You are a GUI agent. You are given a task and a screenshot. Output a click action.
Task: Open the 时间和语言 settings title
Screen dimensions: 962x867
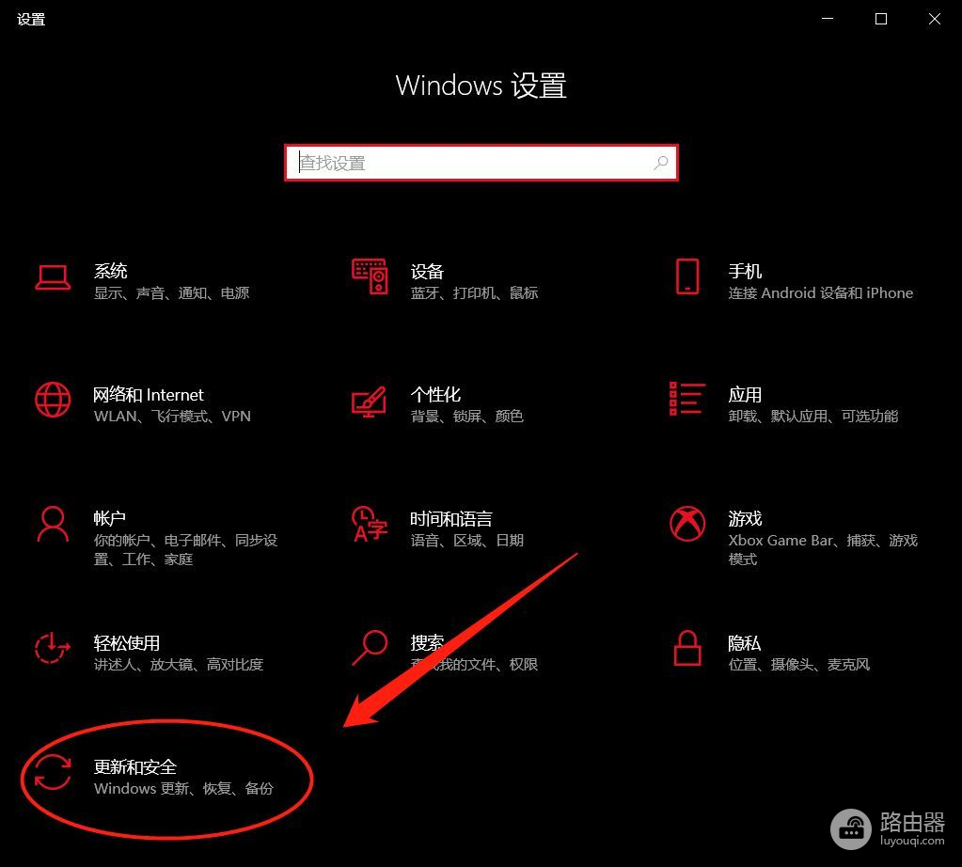click(451, 519)
